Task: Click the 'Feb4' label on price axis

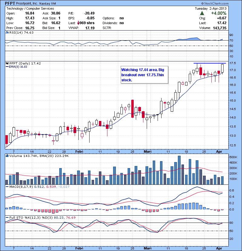Action: click(x=79, y=152)
